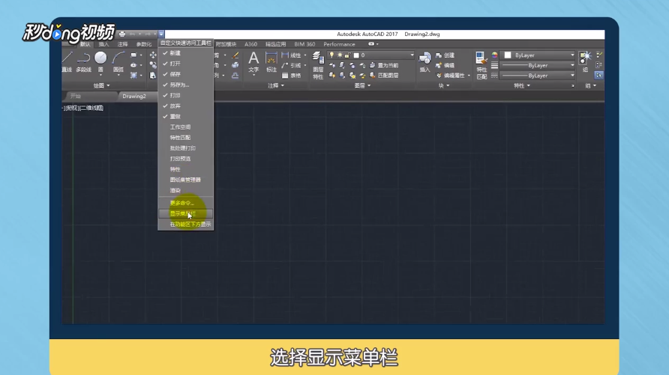Click the Linear (线性) dimension icon
This screenshot has width=669, height=375.
285,55
